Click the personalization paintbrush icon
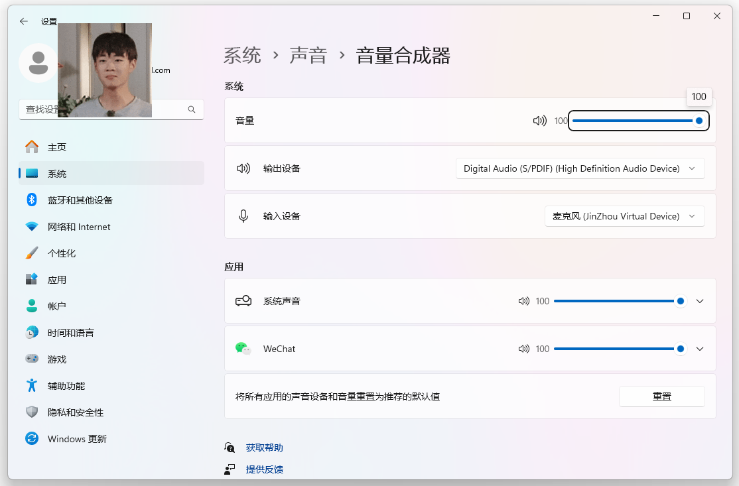Image resolution: width=739 pixels, height=486 pixels. tap(32, 253)
